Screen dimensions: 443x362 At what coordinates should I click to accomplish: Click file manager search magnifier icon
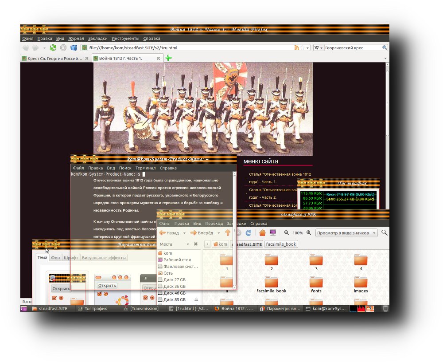coord(384,232)
